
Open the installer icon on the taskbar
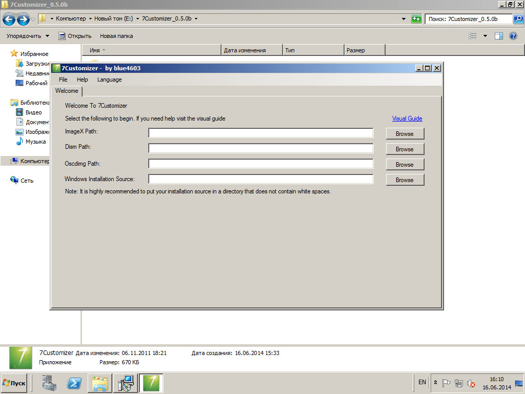coord(126,383)
